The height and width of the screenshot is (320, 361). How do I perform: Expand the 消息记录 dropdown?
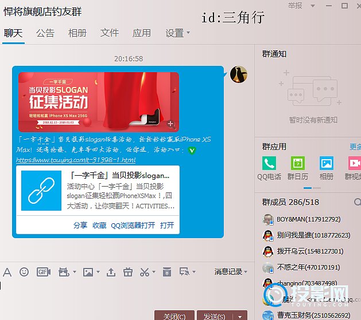pyautogui.click(x=231, y=272)
